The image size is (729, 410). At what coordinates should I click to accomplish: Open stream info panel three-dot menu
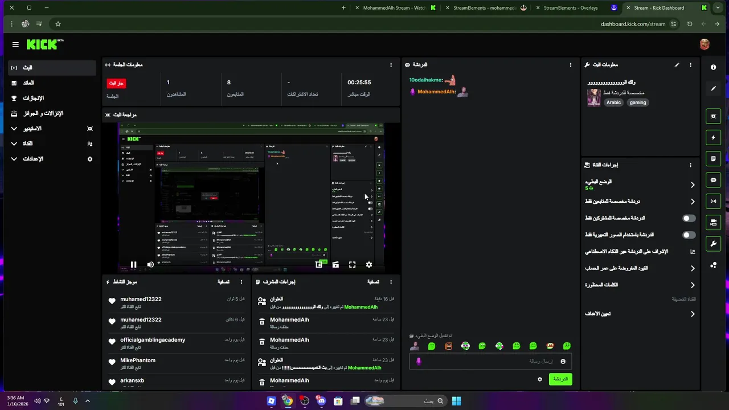(690, 65)
